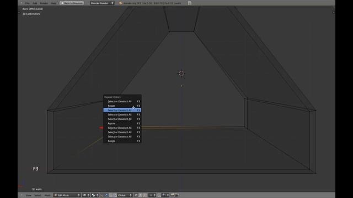Click the OpenGL render animation icon
This screenshot has width=353, height=198.
177,195
